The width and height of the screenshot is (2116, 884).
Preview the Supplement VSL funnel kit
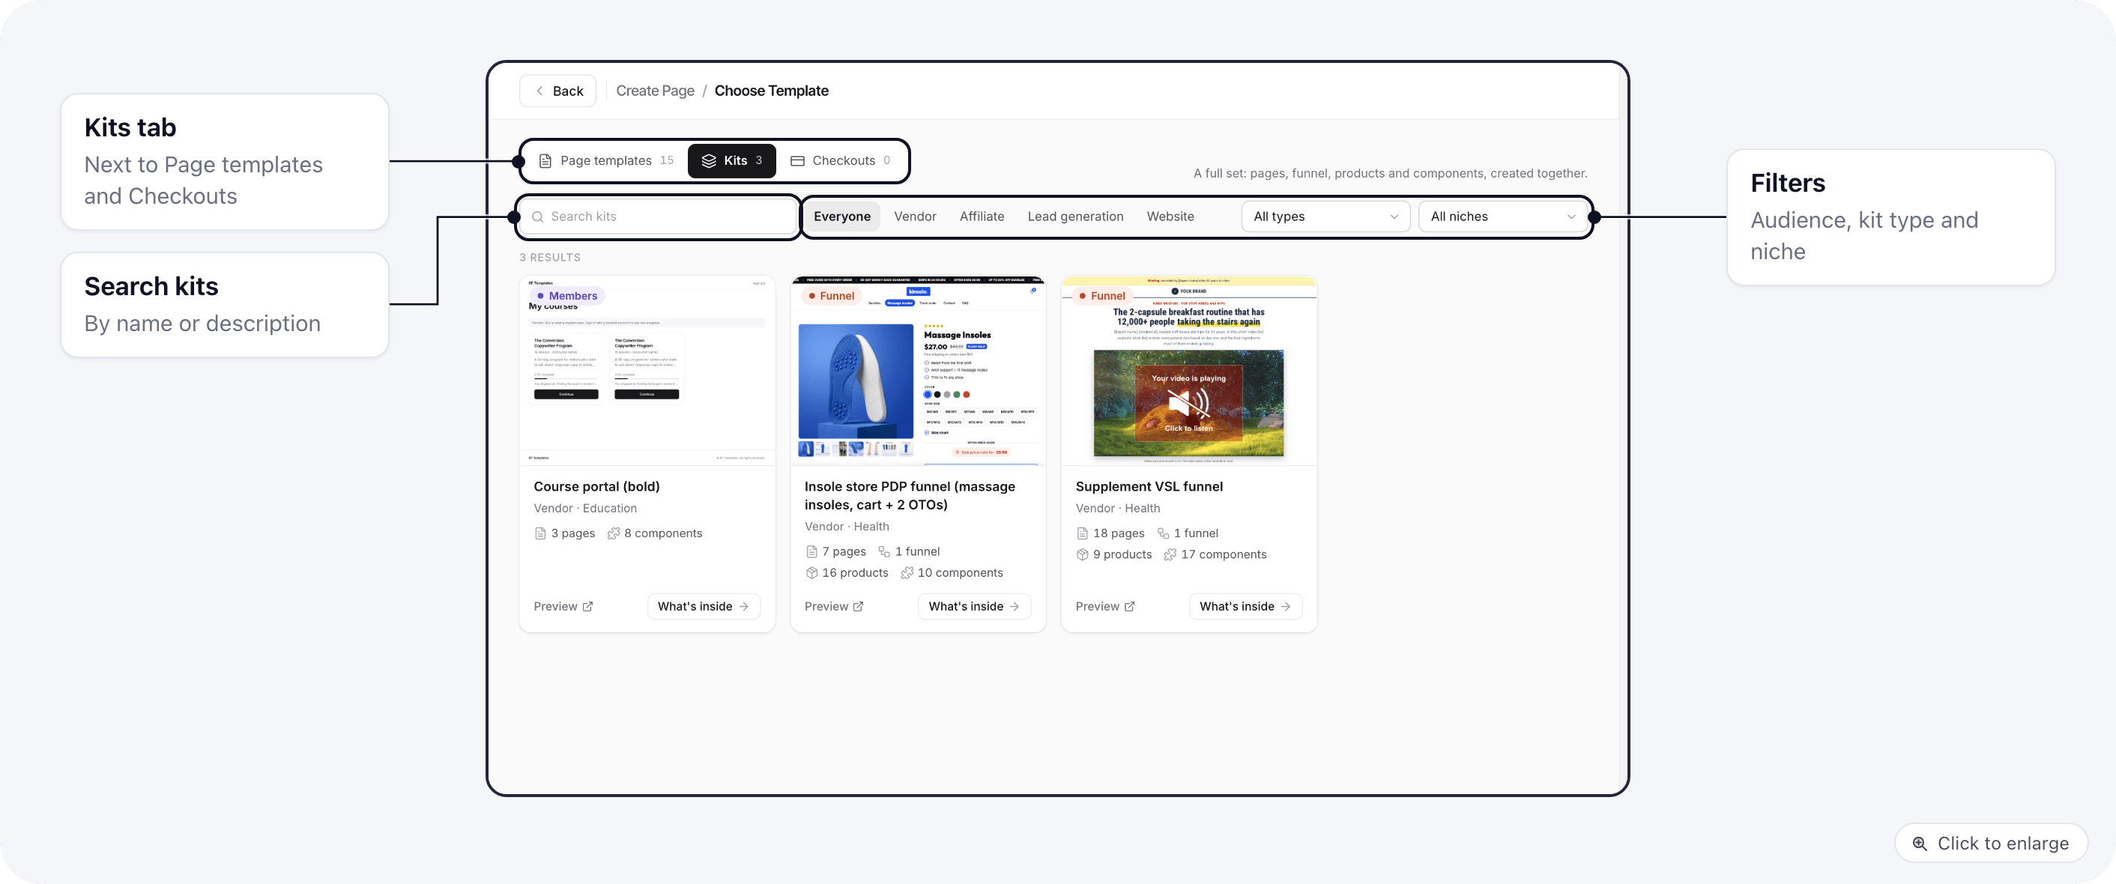pyautogui.click(x=1104, y=606)
